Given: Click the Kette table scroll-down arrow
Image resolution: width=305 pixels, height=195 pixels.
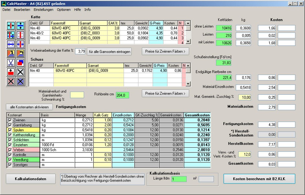Looking at the screenshot, I should (188, 42).
